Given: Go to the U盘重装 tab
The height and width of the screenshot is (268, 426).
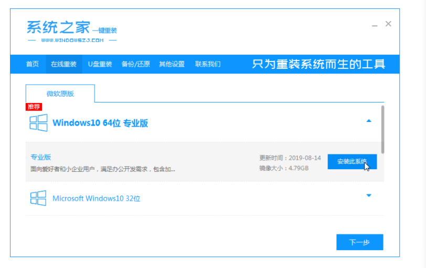Looking at the screenshot, I should pyautogui.click(x=100, y=64).
